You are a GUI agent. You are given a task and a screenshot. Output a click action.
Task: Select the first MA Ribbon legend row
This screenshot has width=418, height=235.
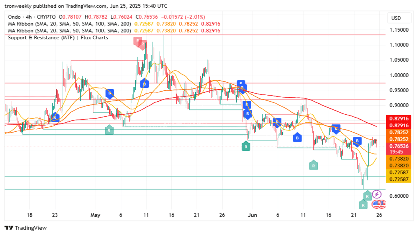[114, 24]
